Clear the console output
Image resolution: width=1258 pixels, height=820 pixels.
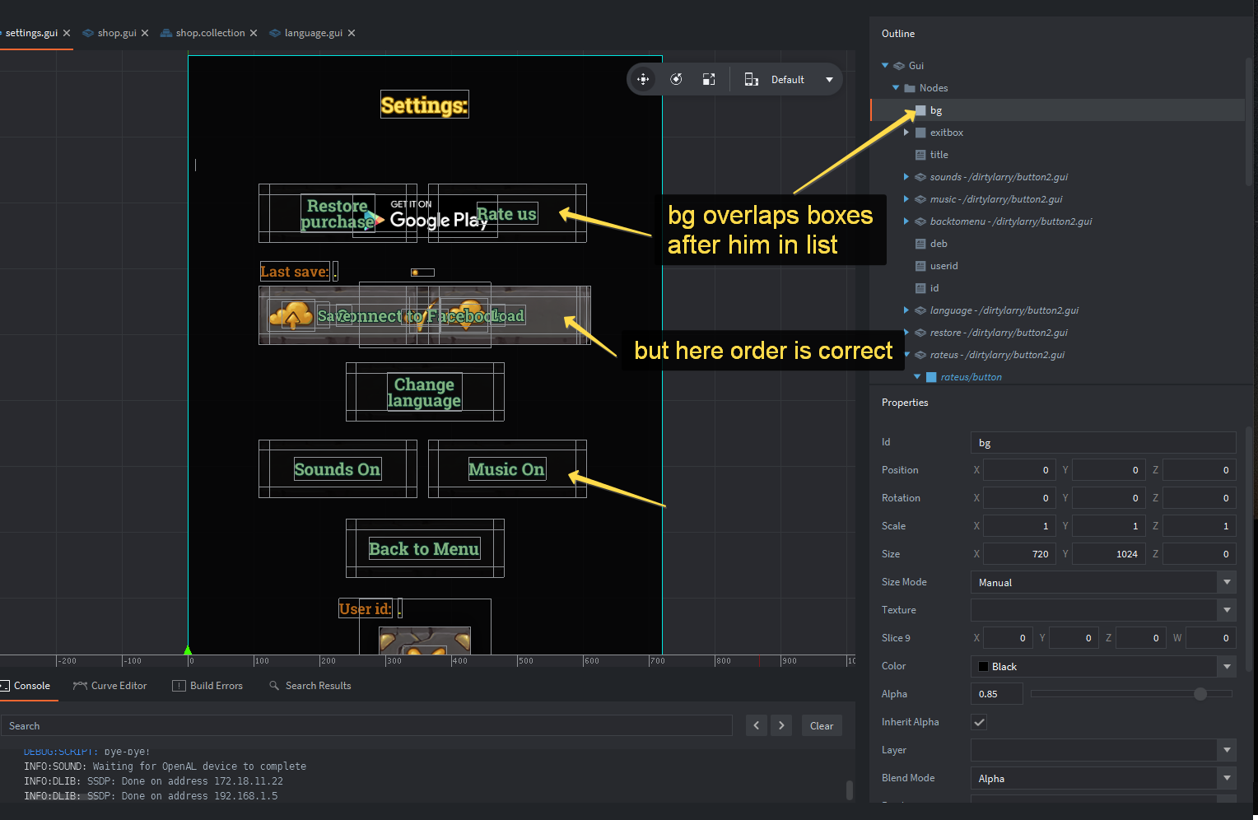[821, 725]
